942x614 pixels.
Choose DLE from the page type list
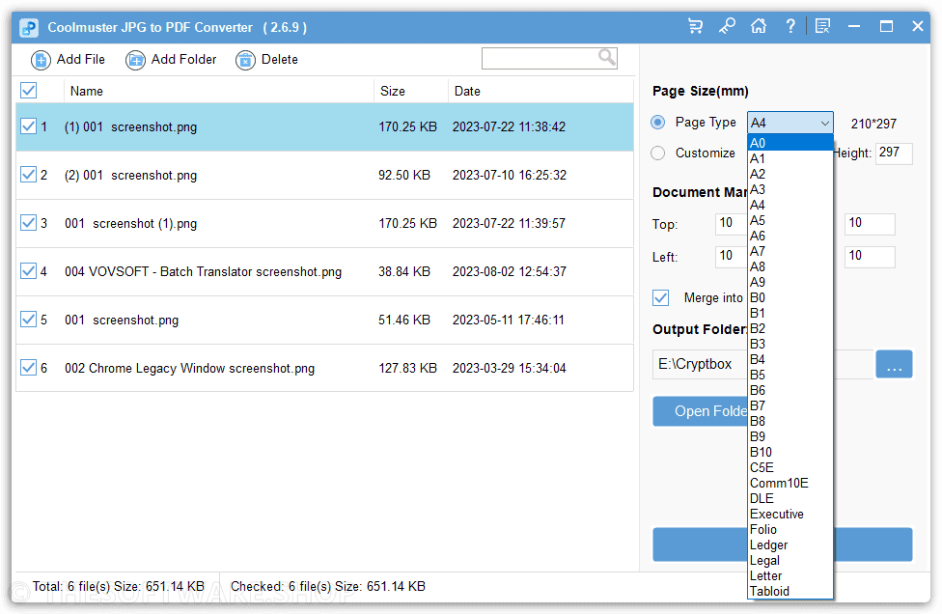pyautogui.click(x=790, y=499)
